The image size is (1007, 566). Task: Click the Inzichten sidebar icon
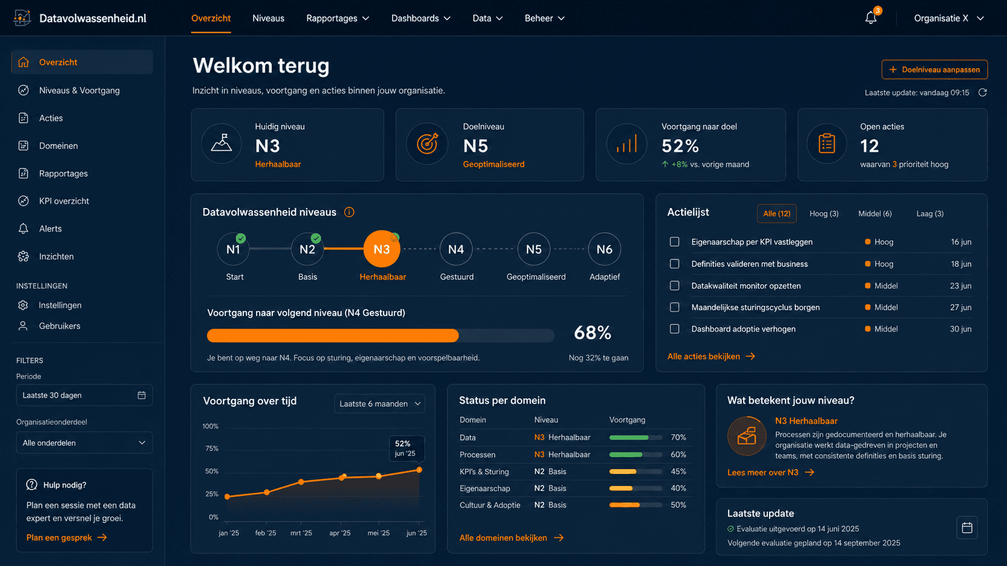pos(23,256)
